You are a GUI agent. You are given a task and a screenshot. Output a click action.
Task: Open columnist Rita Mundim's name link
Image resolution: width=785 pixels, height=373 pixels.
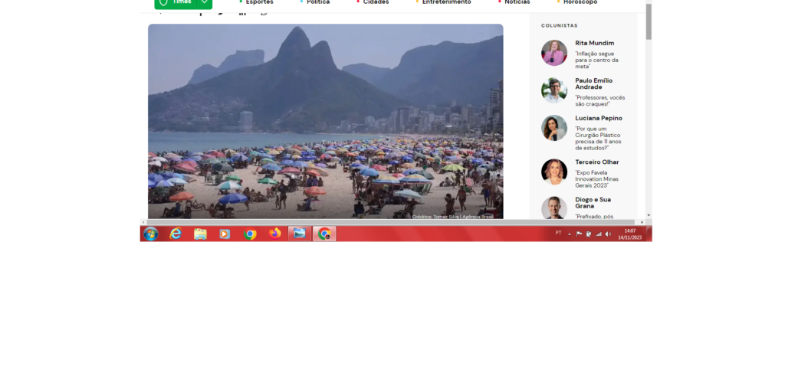pyautogui.click(x=595, y=44)
